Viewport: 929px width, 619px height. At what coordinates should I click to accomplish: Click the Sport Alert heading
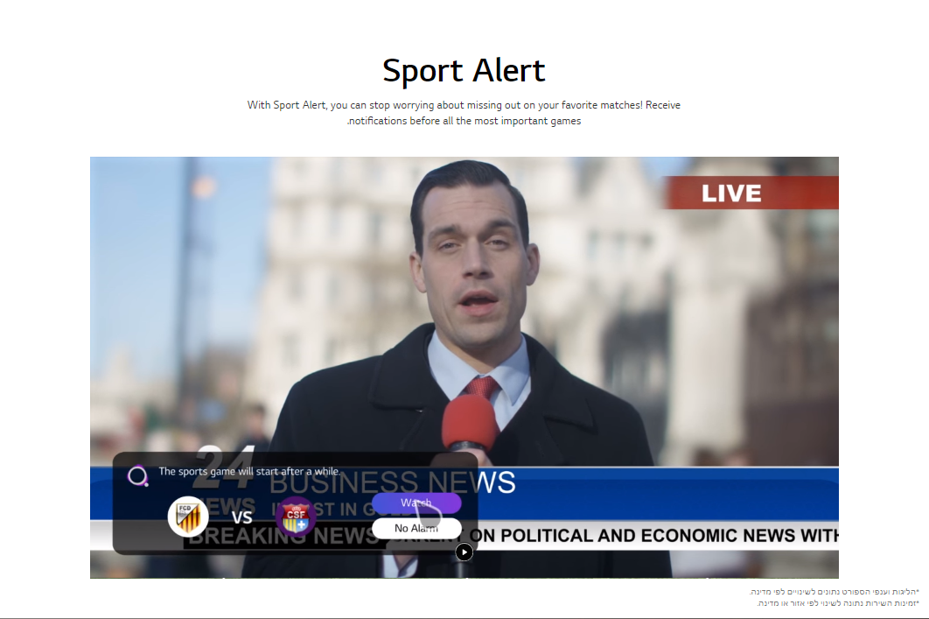[x=464, y=71]
